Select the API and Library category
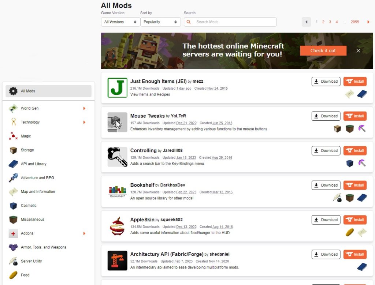The height and width of the screenshot is (285, 375). click(49, 164)
